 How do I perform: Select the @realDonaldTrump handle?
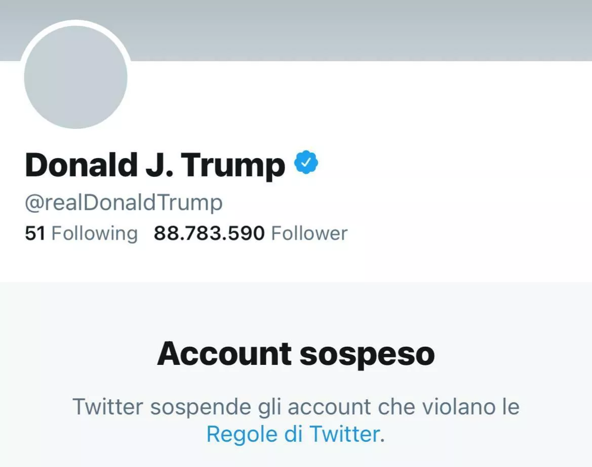click(124, 203)
